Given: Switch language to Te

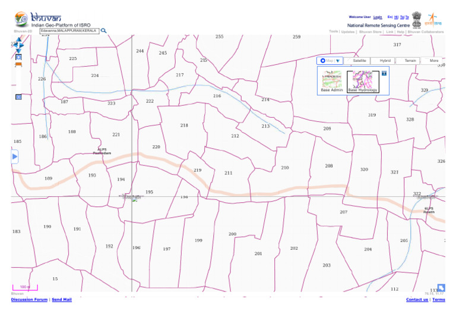Looking at the screenshot, I should coord(407,17).
